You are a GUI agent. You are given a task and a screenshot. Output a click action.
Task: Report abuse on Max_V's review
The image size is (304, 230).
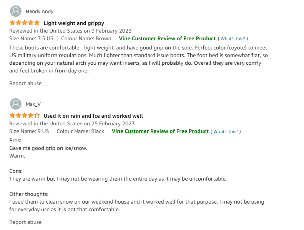pyautogui.click(x=25, y=222)
